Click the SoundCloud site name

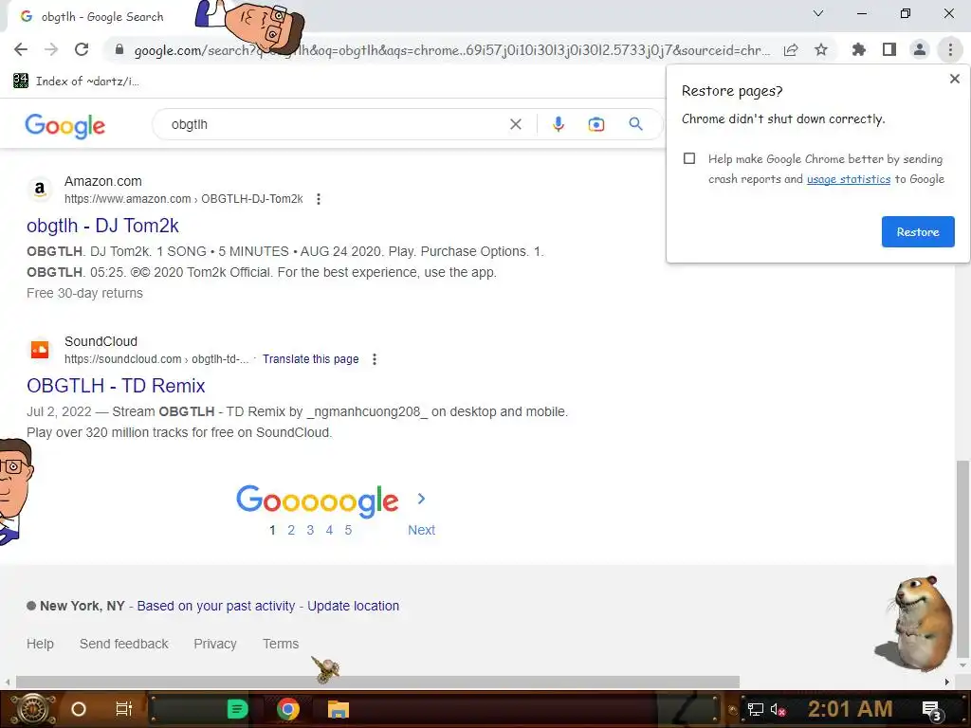pyautogui.click(x=101, y=341)
